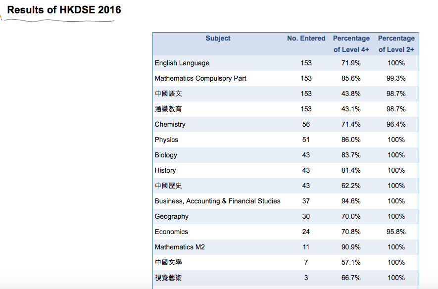Viewport: 438px width, 289px height.
Task: Click the 56 entered count for Chemistry
Action: coord(306,125)
